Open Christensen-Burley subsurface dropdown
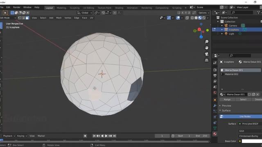 [250, 136]
